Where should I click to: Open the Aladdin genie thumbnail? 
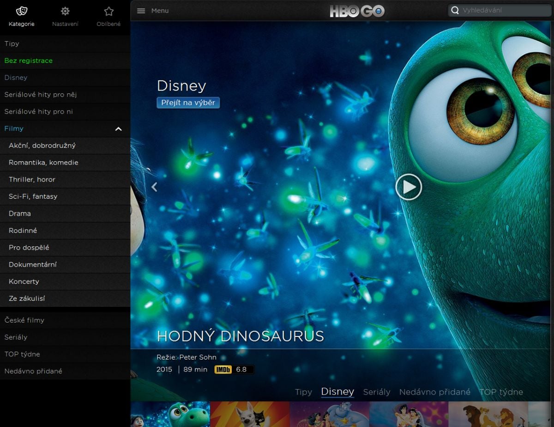329,415
